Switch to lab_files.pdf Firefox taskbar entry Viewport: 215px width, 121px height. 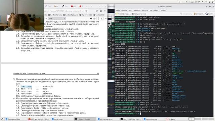click(39, 119)
